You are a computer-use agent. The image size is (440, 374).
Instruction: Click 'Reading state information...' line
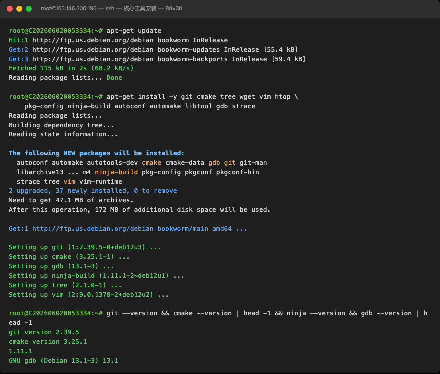(63, 134)
